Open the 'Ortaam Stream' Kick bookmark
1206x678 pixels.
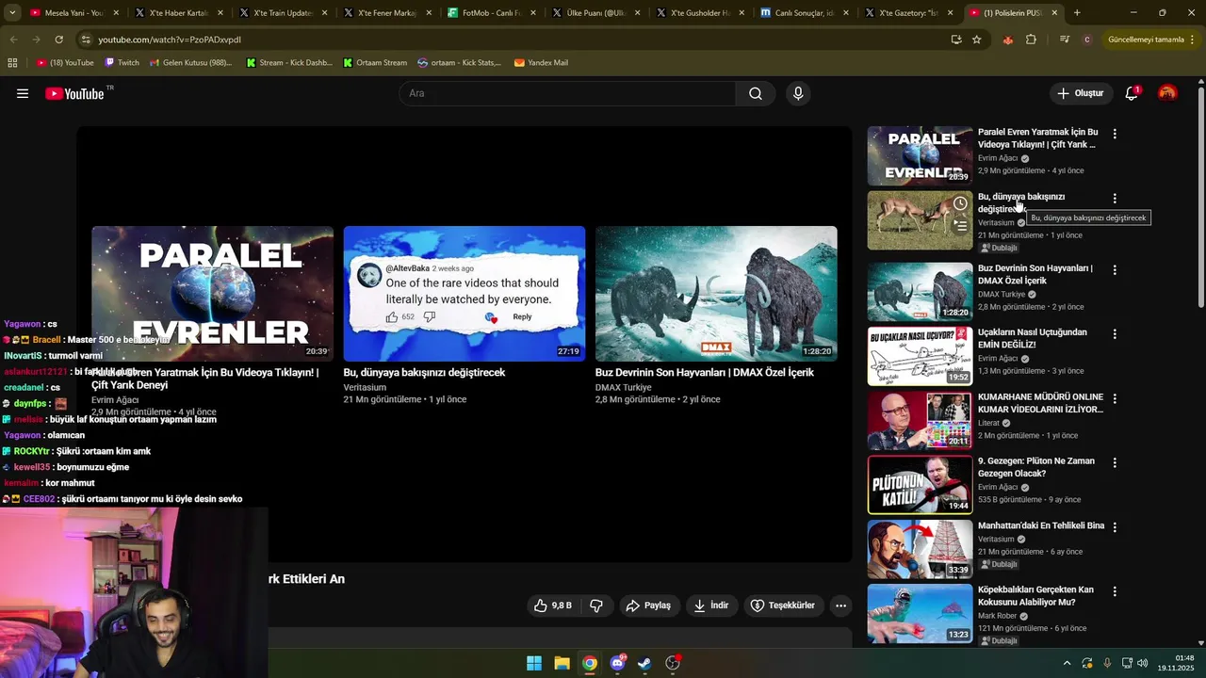(x=375, y=63)
